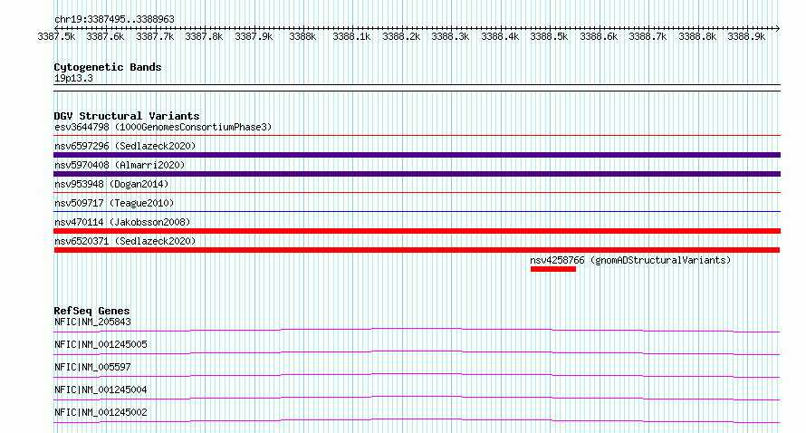Click the thin red esv3644798 variant line
The width and height of the screenshot is (806, 433).
(417, 136)
